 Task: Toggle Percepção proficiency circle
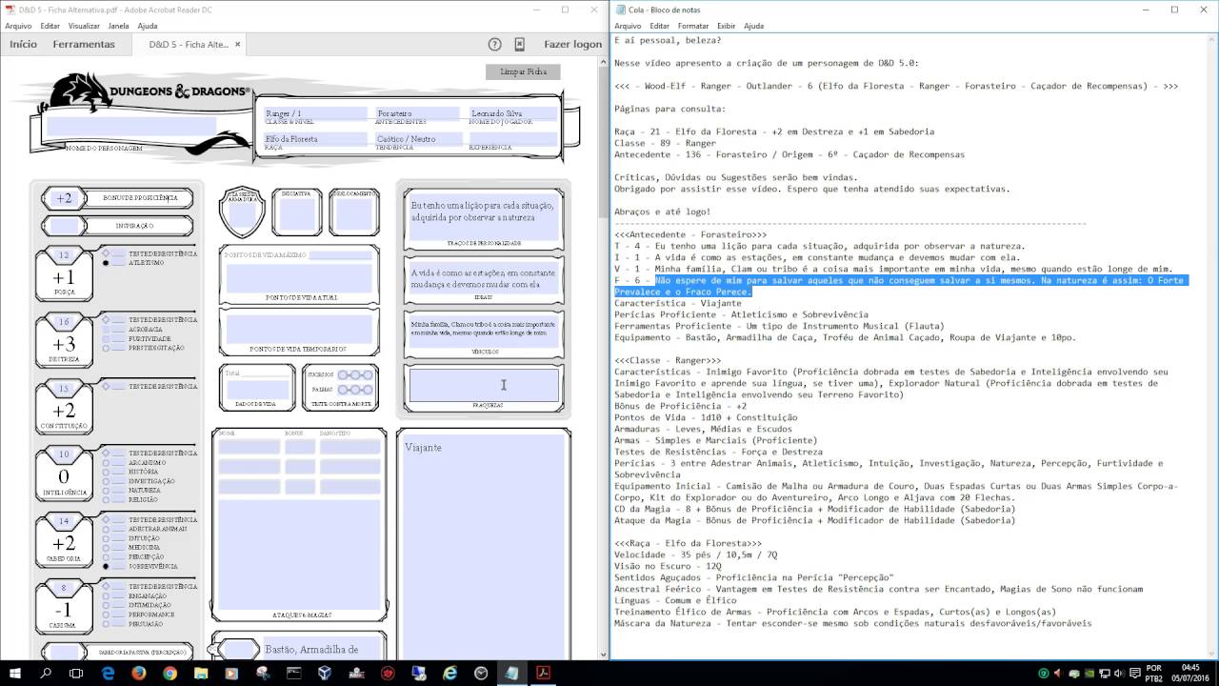coord(106,557)
